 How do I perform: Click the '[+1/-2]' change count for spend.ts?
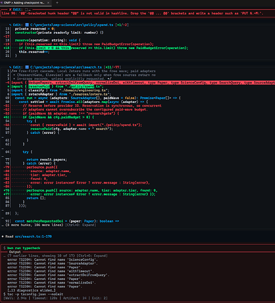click(x=122, y=25)
